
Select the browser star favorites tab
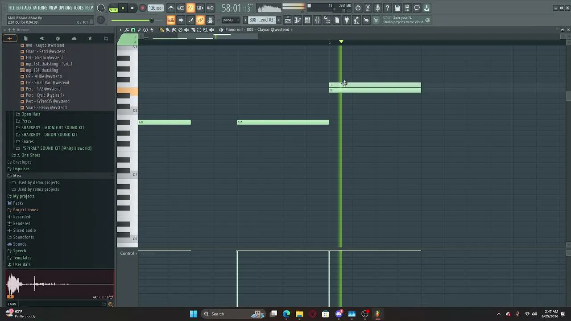click(x=90, y=39)
